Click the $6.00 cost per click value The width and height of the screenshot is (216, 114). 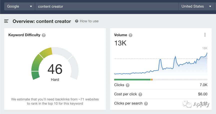pos(203,94)
